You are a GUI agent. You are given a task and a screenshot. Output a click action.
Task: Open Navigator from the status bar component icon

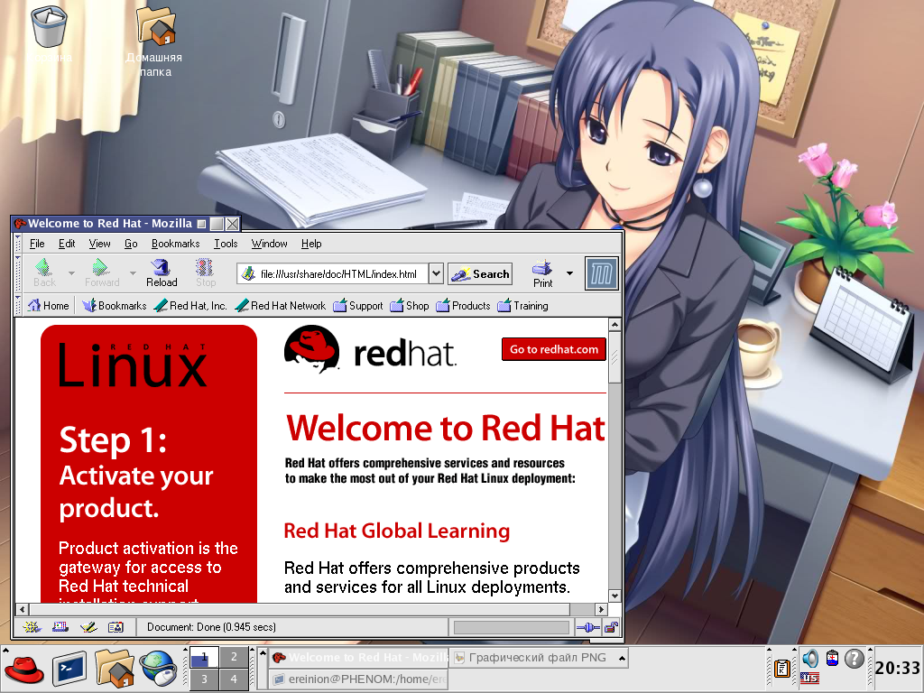point(32,627)
